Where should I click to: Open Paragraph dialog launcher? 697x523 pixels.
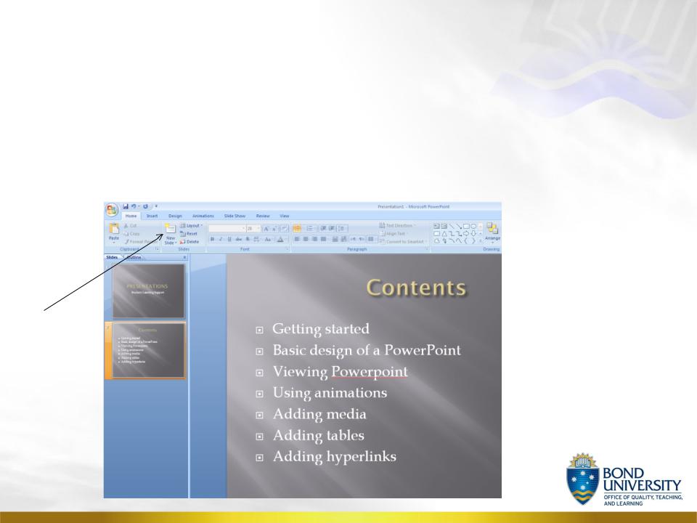coord(427,249)
